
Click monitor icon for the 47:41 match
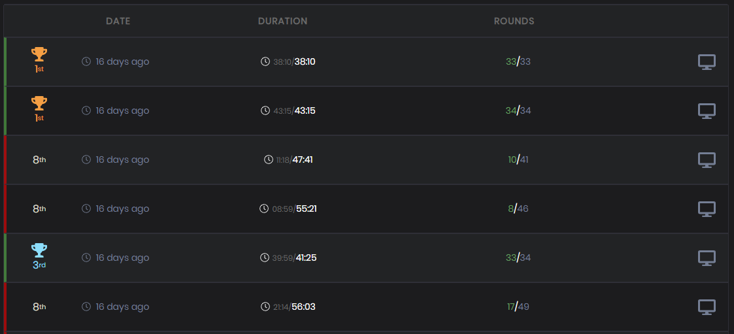click(707, 160)
